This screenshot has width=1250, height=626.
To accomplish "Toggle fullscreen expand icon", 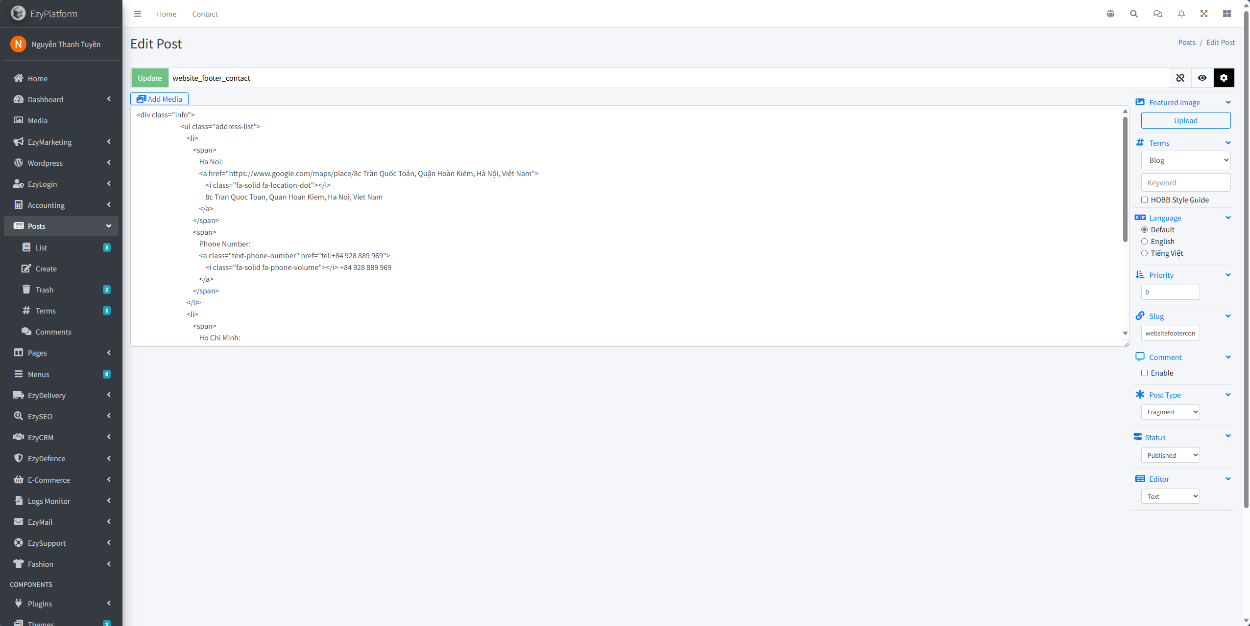I will tap(1204, 14).
